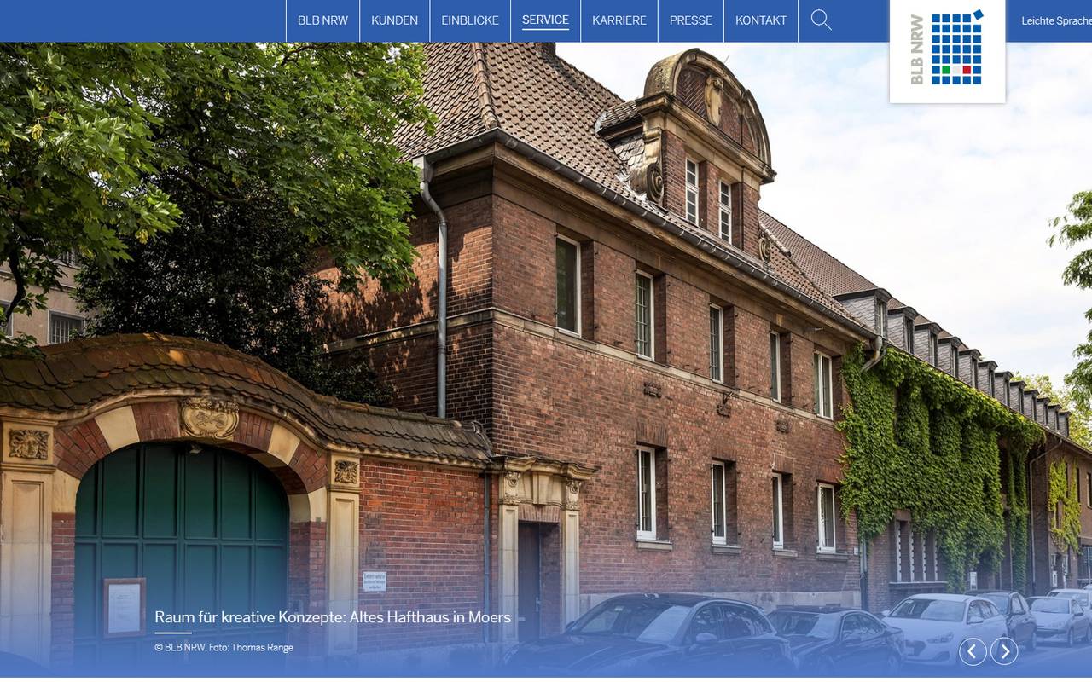This screenshot has height=682, width=1092.
Task: Click the BLB NRW logo
Action: [x=947, y=49]
